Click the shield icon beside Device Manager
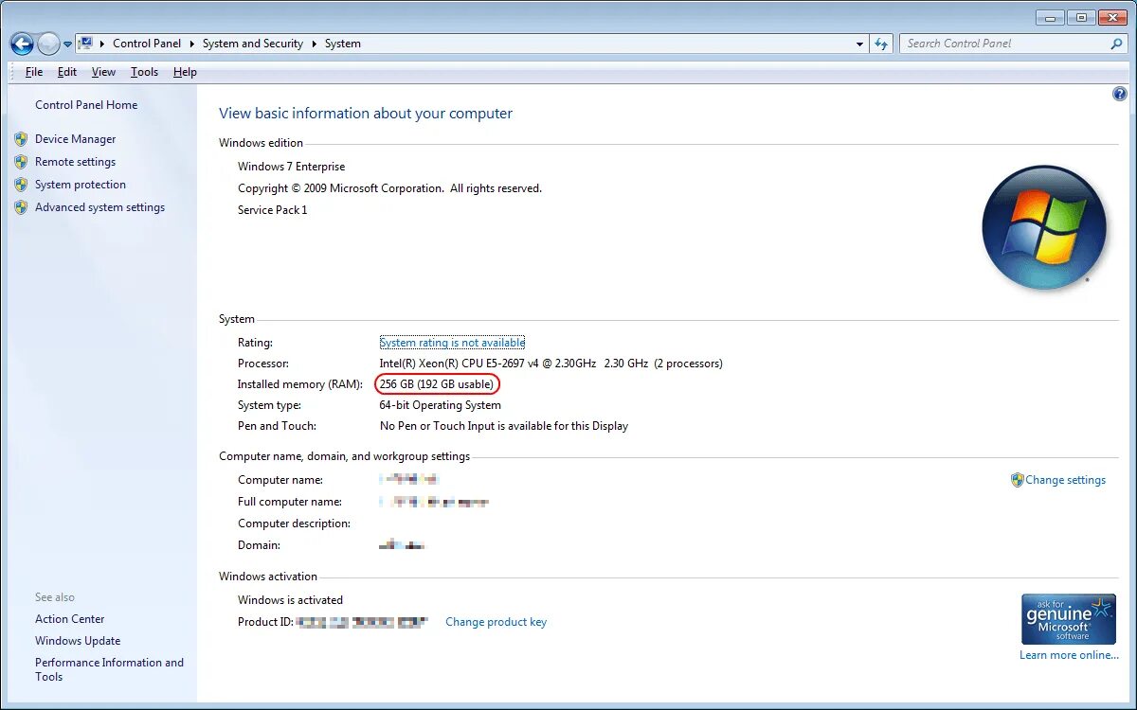The width and height of the screenshot is (1137, 710). pyautogui.click(x=21, y=139)
